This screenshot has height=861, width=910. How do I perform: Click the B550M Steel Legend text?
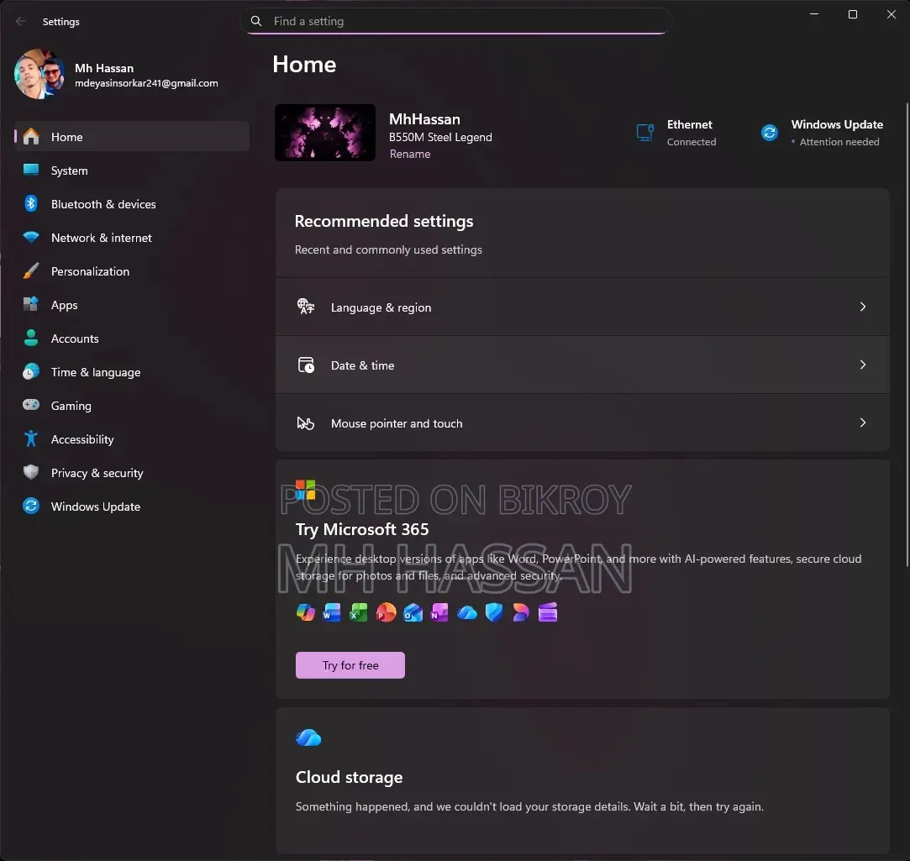(x=440, y=137)
